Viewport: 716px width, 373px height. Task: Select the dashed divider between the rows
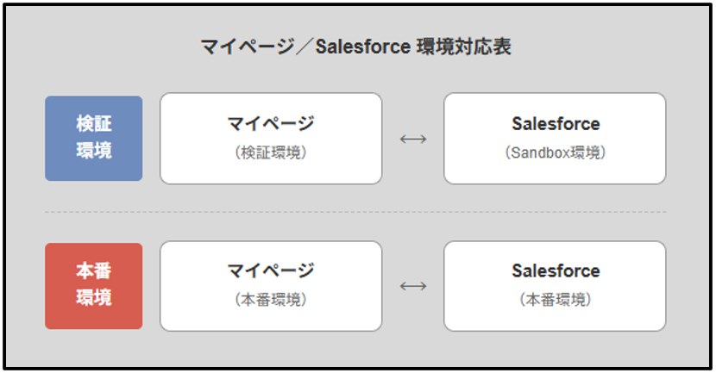tap(355, 212)
